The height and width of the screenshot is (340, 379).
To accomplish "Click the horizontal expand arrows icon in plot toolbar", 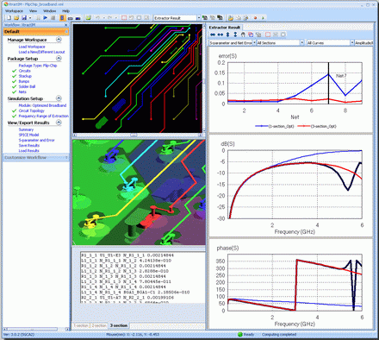I will [x=221, y=35].
